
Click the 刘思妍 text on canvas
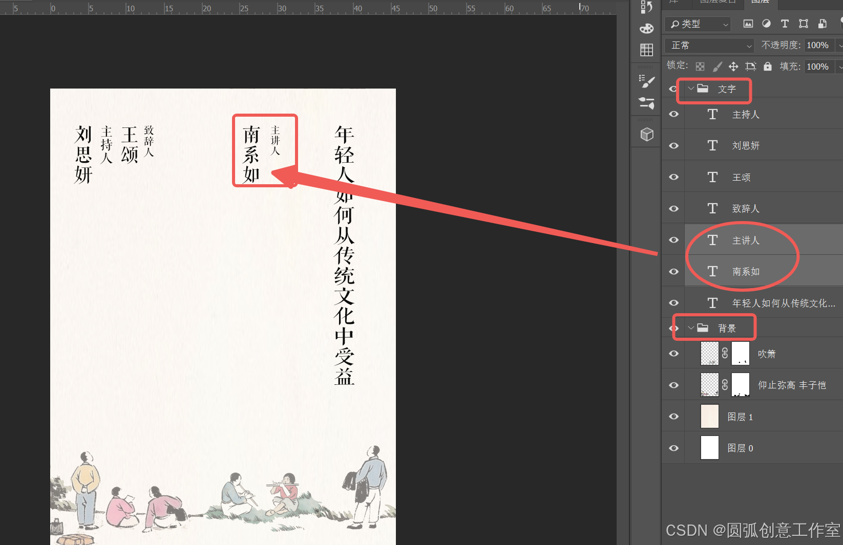click(x=83, y=155)
